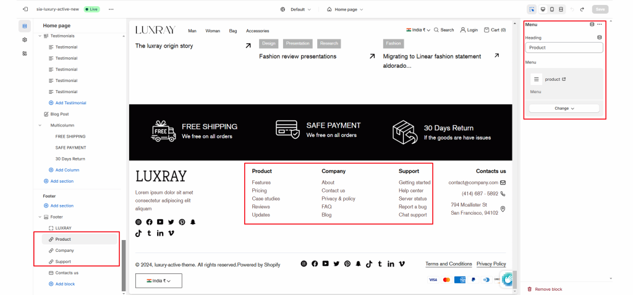Collapse the Testimonials section chevron
The image size is (633, 295).
[x=40, y=36]
